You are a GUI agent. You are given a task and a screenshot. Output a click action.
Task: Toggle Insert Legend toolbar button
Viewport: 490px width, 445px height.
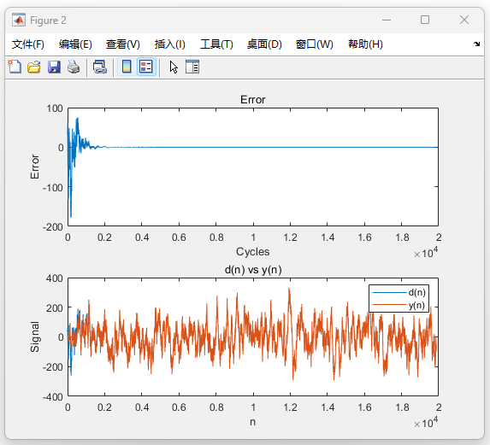pos(146,67)
